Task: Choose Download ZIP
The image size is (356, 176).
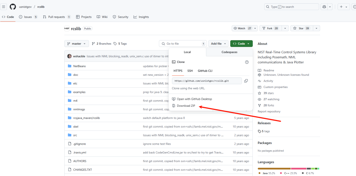Action: click(184, 106)
